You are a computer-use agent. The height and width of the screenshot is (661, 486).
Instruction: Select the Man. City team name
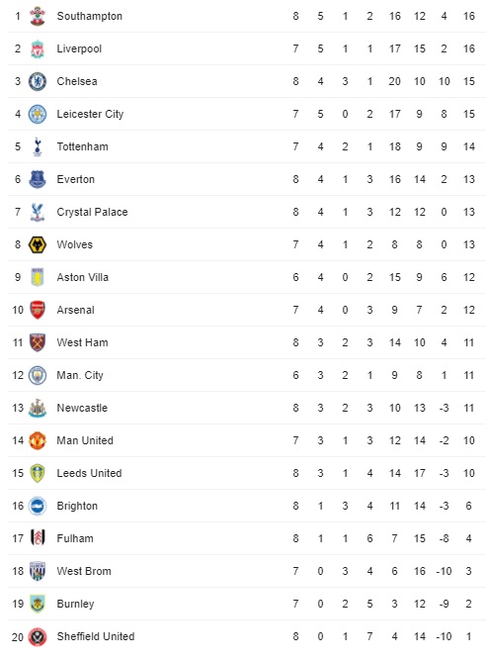[x=80, y=375]
